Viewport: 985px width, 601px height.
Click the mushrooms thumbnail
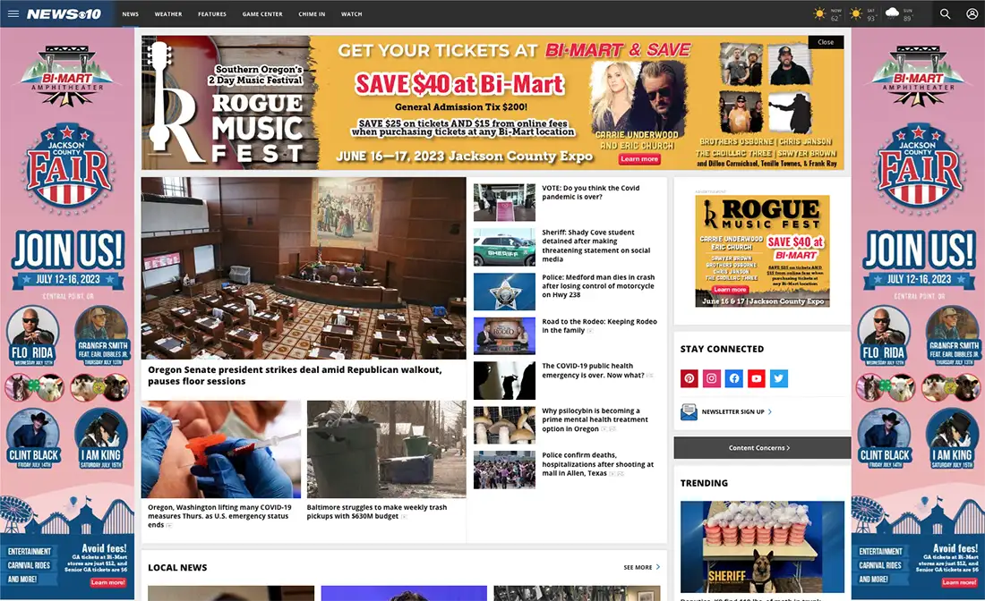coord(504,426)
